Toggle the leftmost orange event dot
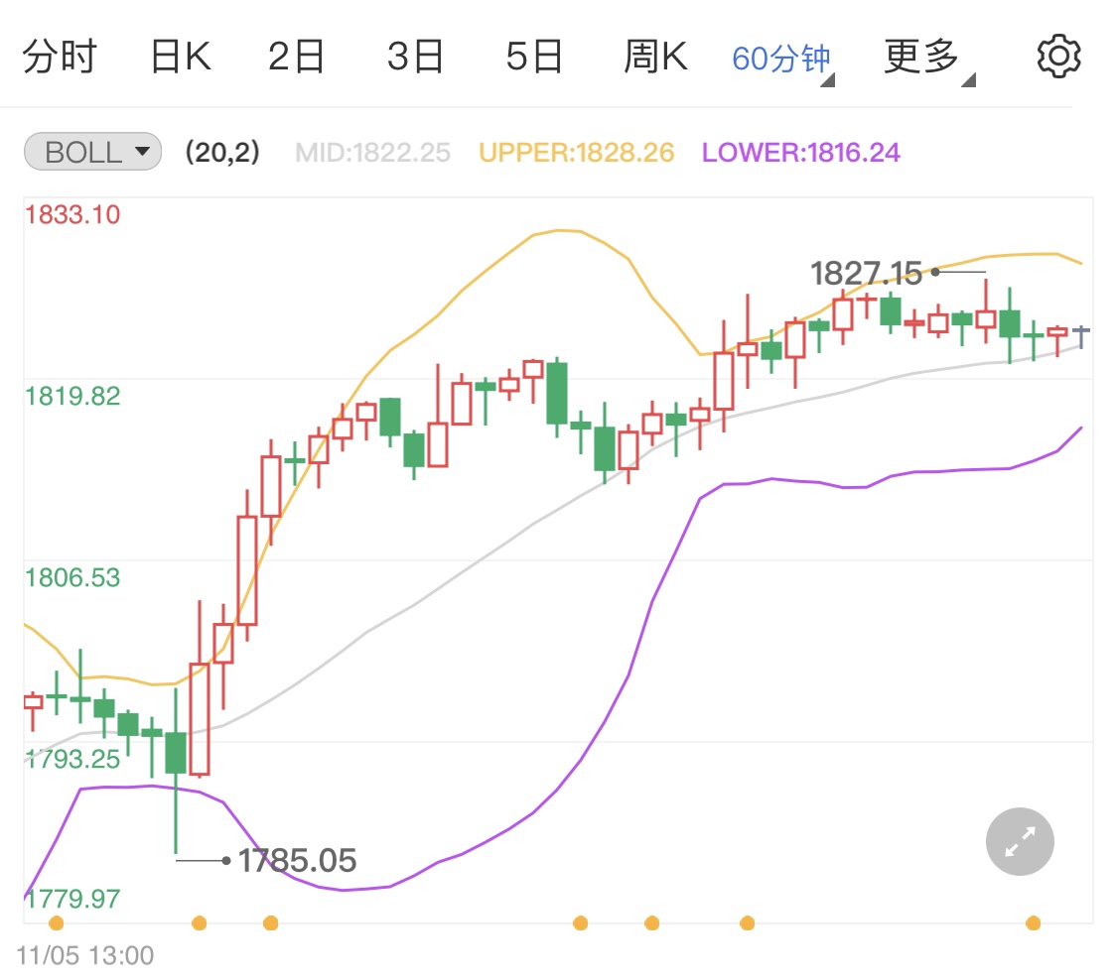This screenshot has height=980, width=1117. coord(57,922)
